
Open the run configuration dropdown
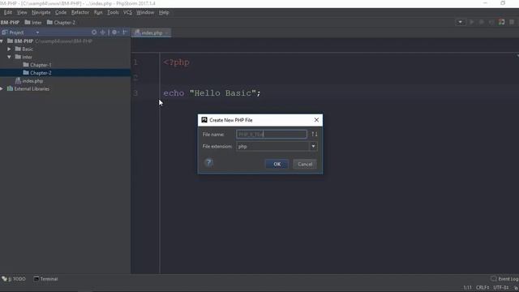[x=460, y=22]
